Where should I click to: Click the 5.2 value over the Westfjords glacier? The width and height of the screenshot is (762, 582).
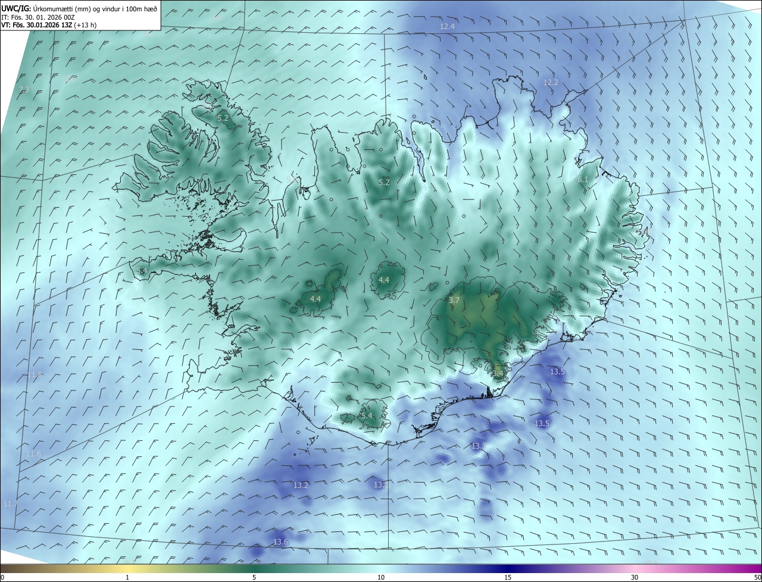(x=223, y=118)
